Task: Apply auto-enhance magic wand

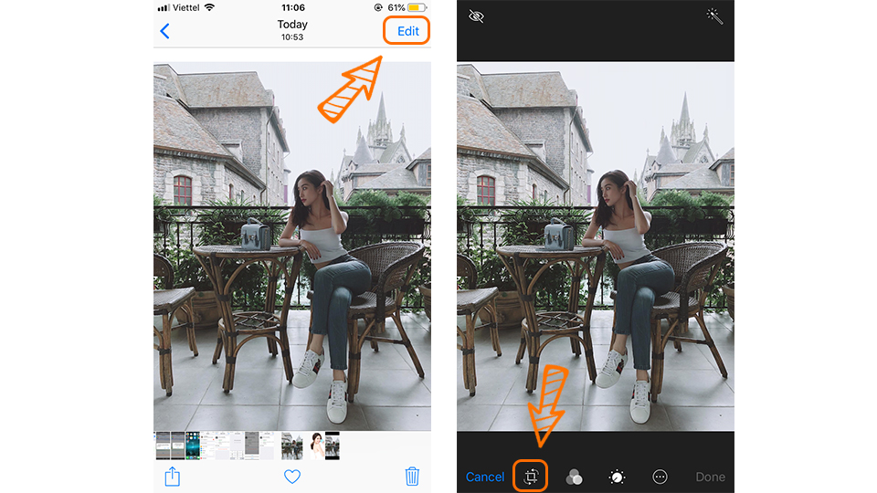Action: pyautogui.click(x=714, y=16)
